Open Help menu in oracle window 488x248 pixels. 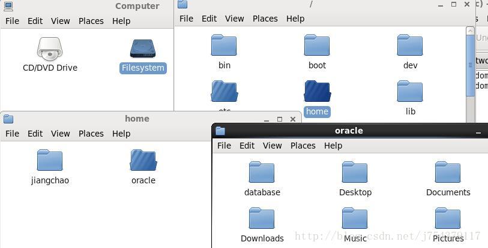point(333,146)
